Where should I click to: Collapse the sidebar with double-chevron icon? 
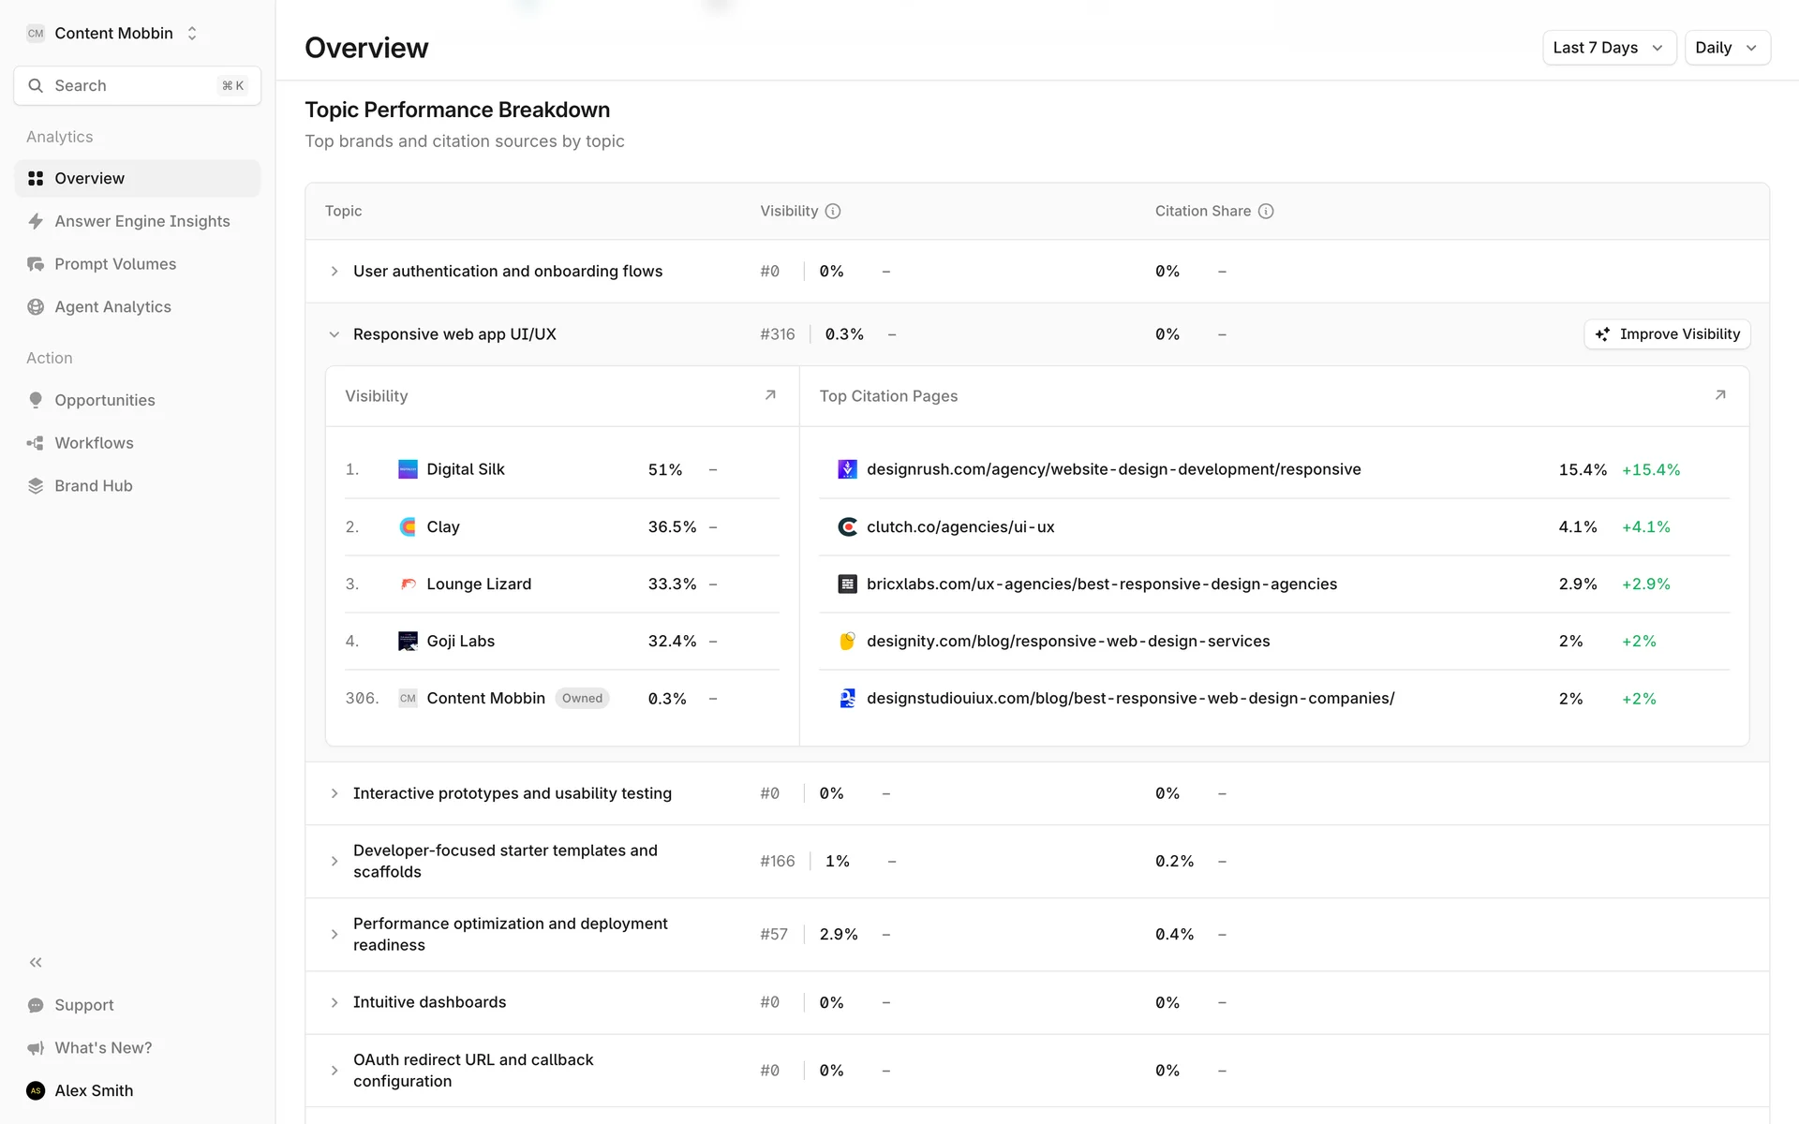(x=36, y=962)
